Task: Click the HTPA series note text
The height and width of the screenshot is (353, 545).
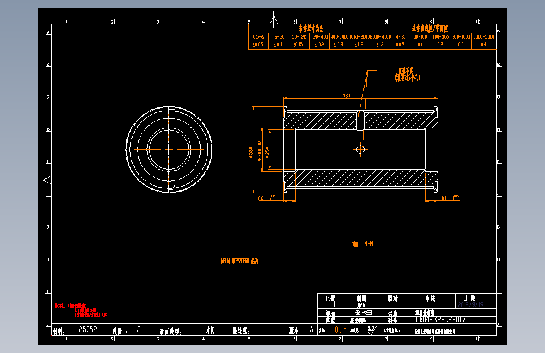Action: point(240,261)
